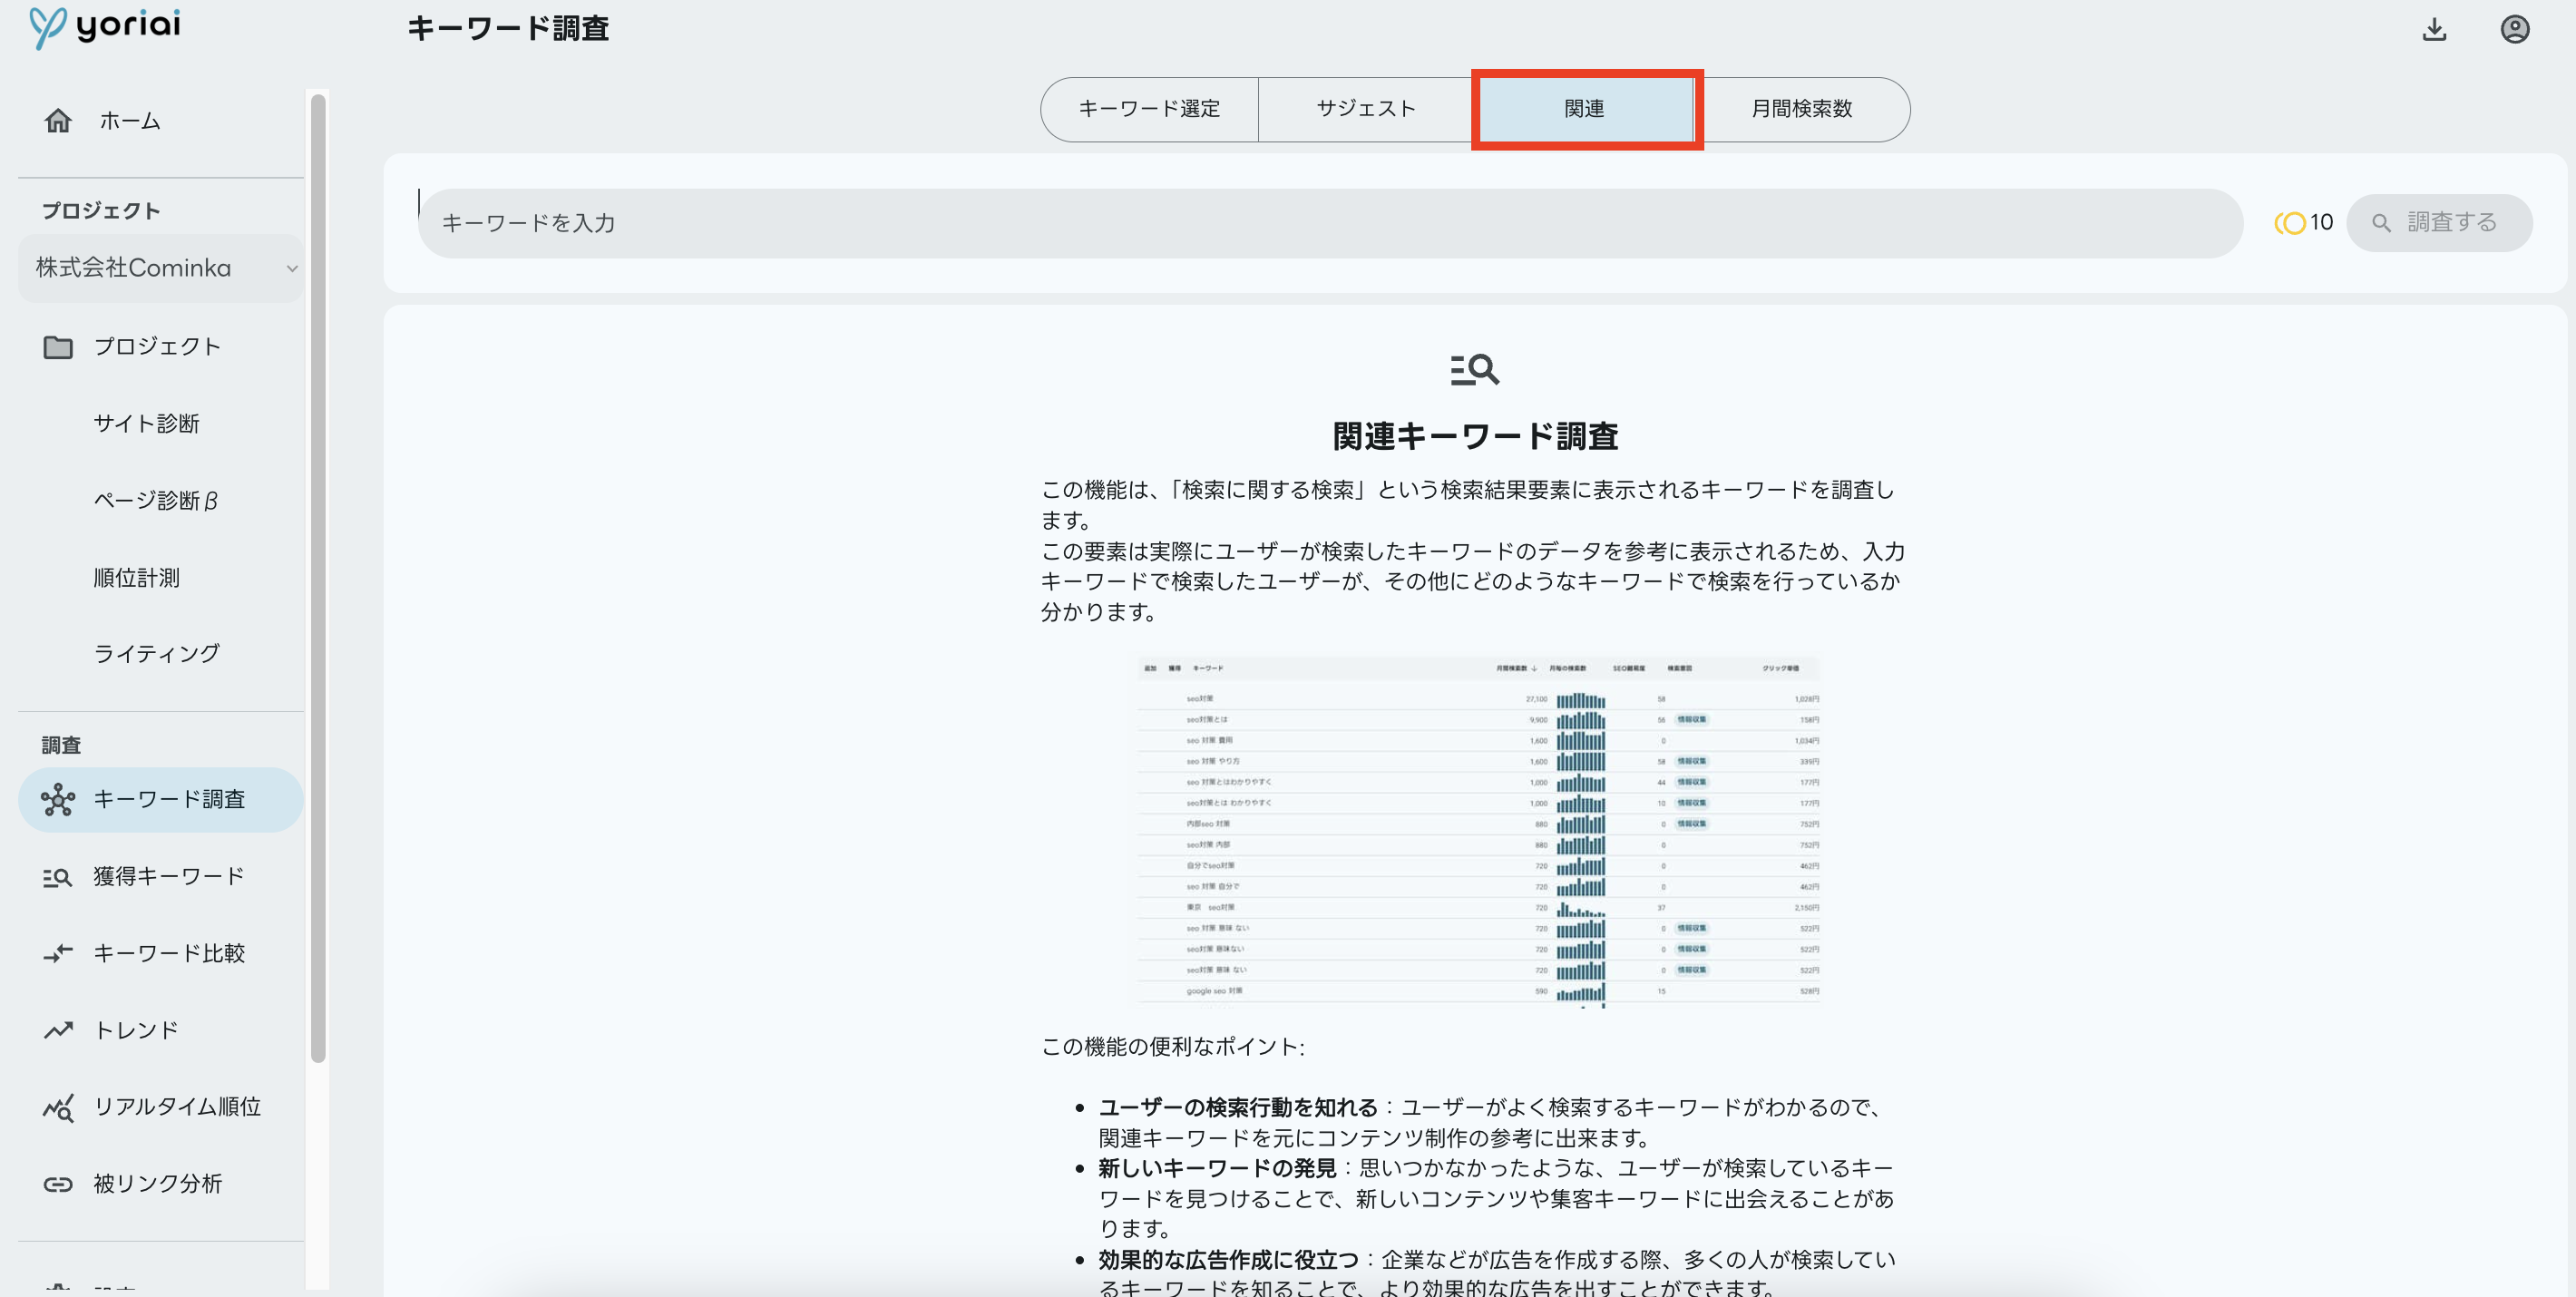Click the サジェスト tab

click(x=1362, y=108)
